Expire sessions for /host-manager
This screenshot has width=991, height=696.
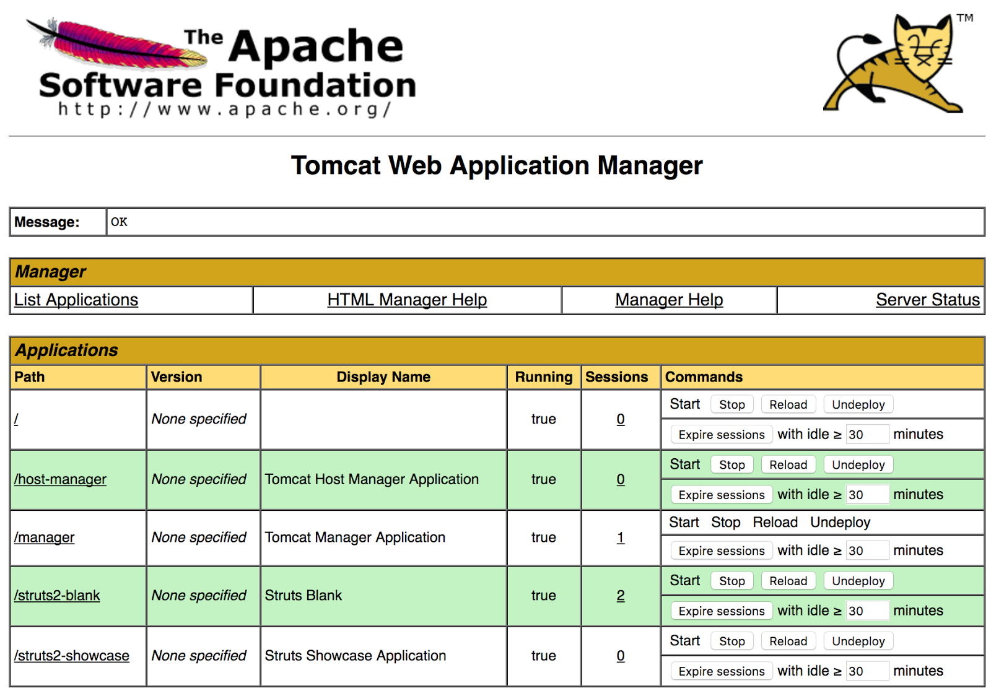(x=722, y=495)
